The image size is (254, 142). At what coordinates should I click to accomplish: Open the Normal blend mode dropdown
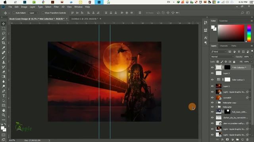tap(222, 57)
